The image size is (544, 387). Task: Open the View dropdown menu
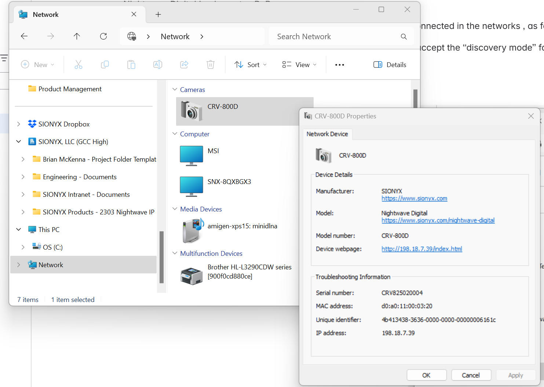(299, 65)
